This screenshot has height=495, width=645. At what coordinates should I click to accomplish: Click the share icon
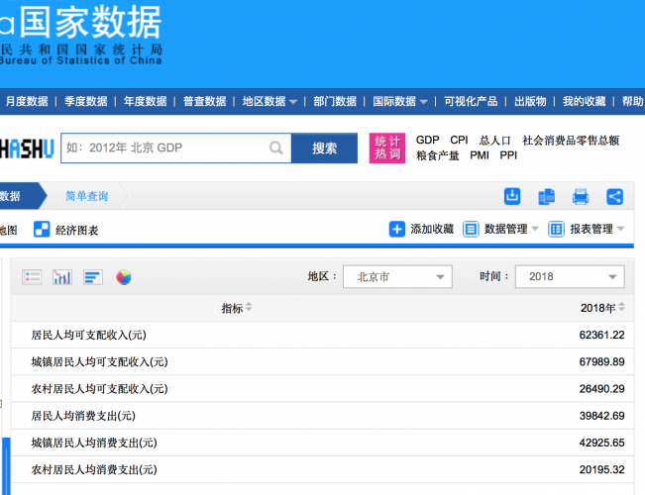(x=614, y=196)
